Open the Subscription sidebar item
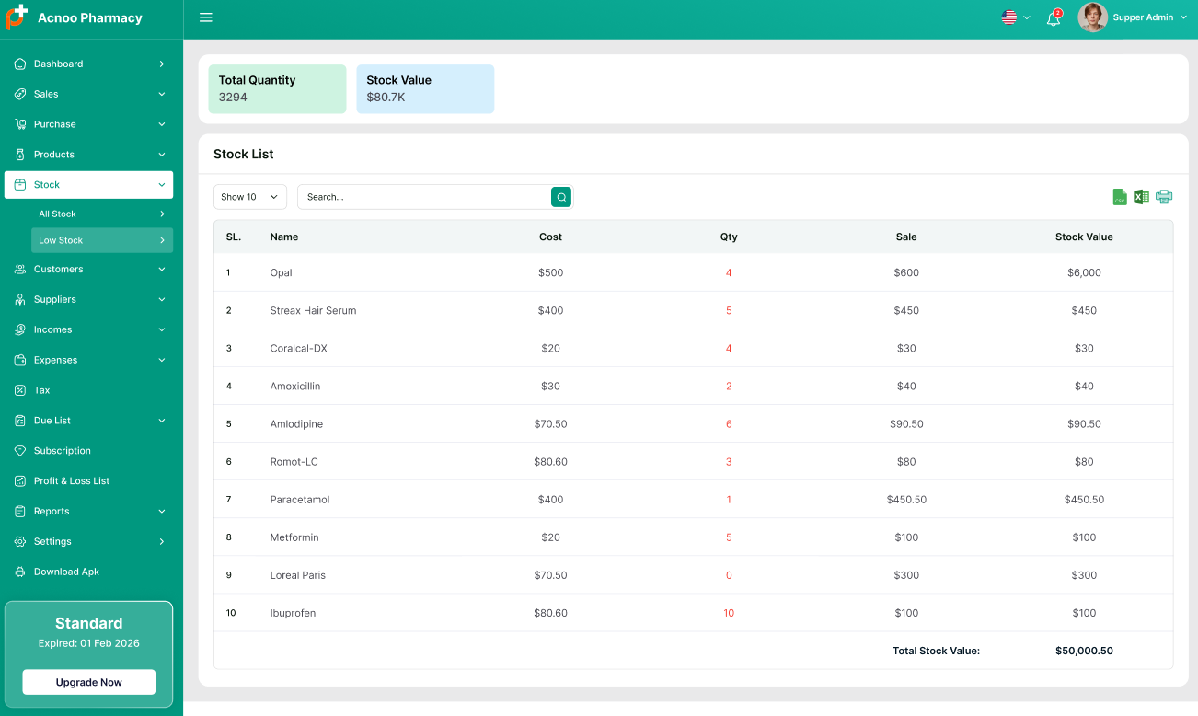 [63, 451]
